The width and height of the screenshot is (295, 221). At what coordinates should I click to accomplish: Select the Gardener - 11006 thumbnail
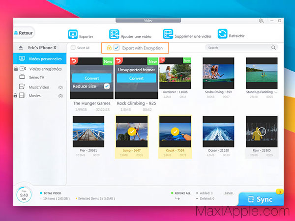pos(175,73)
